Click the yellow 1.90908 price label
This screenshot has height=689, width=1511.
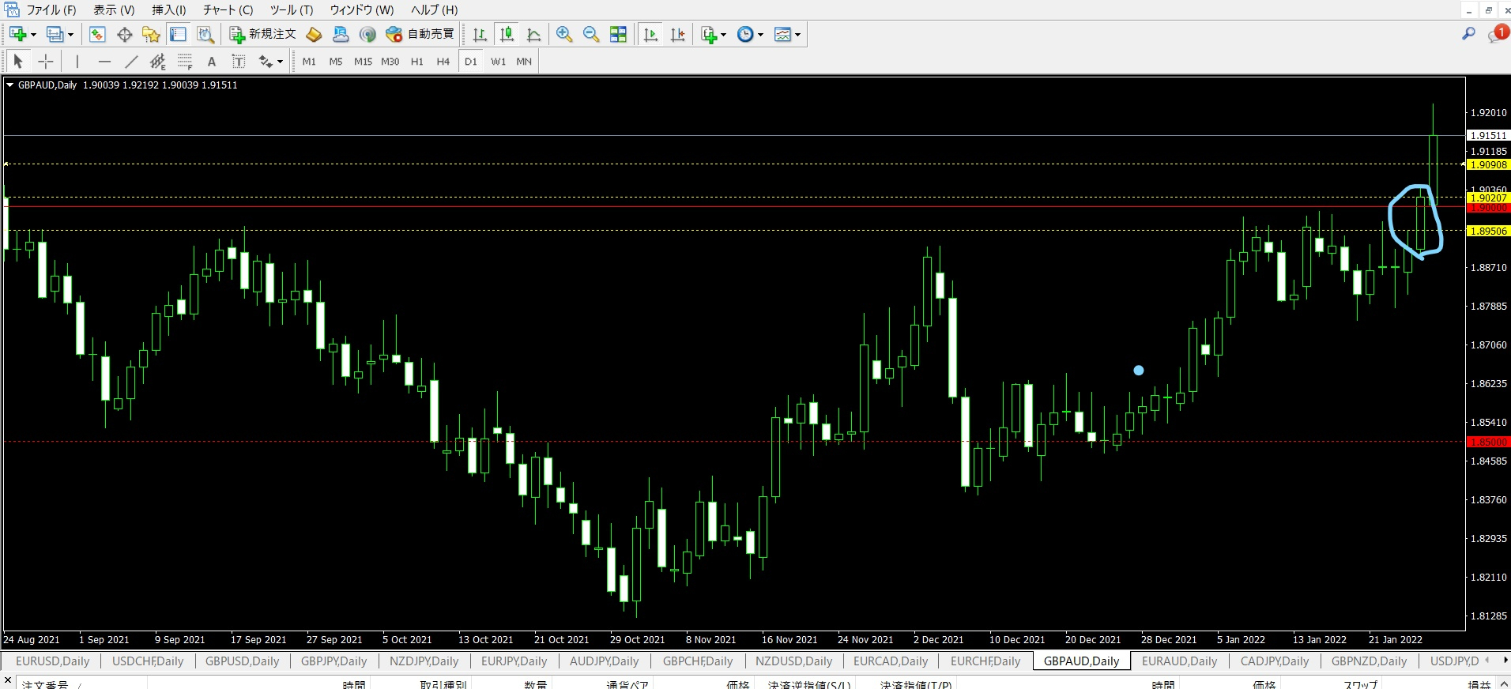[x=1488, y=165]
